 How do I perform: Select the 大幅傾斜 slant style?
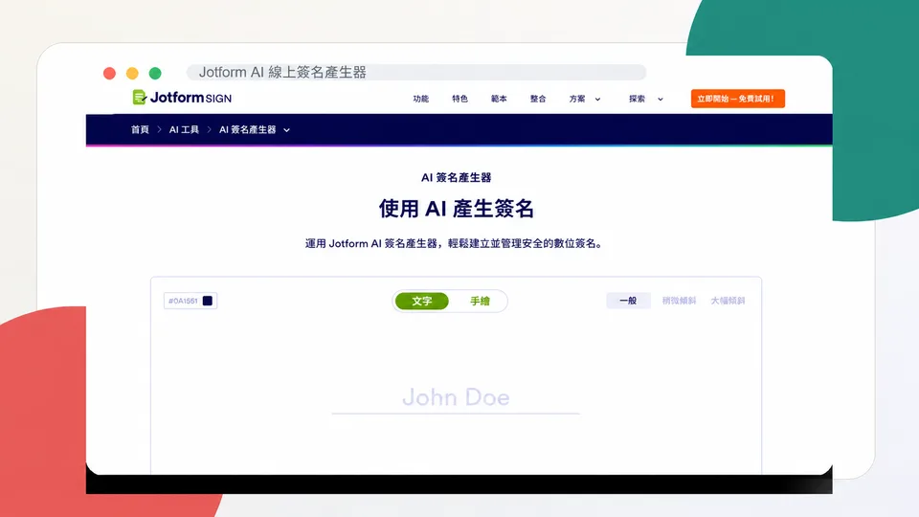coord(728,301)
